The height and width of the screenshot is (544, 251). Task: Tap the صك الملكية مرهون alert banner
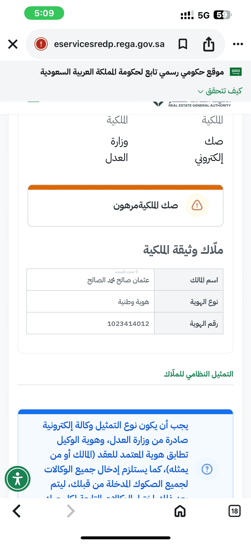(x=125, y=206)
